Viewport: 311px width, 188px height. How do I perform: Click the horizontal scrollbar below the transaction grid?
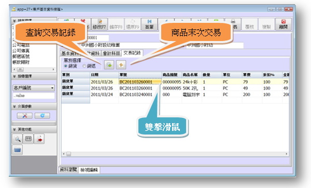pos(175,154)
